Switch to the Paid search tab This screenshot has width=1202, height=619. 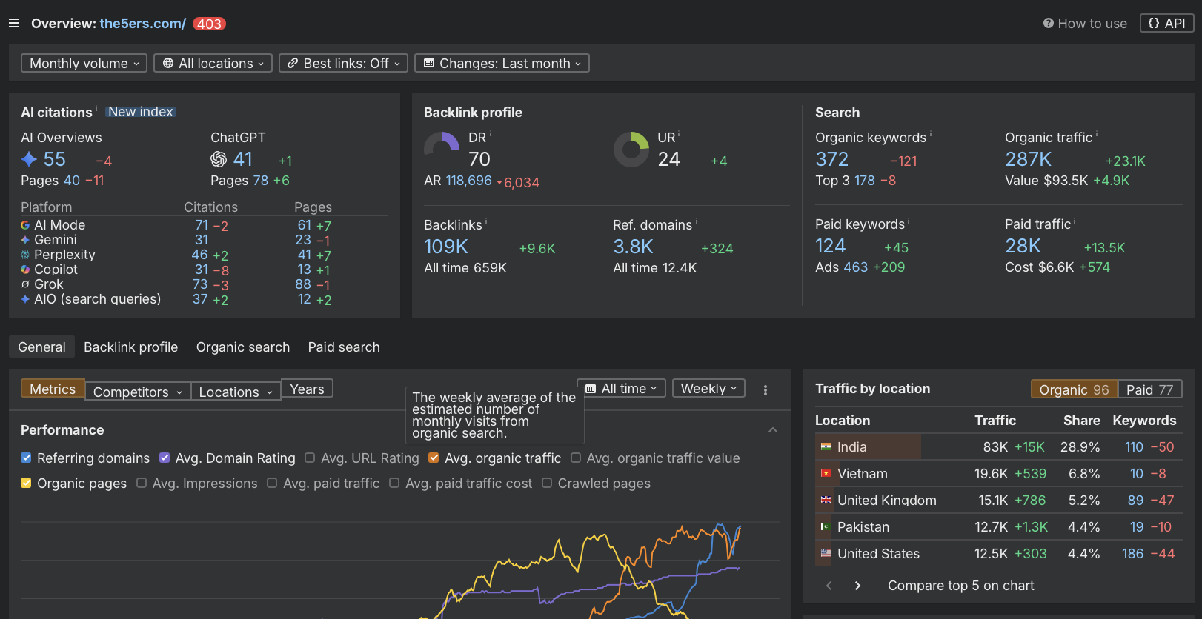tap(344, 347)
